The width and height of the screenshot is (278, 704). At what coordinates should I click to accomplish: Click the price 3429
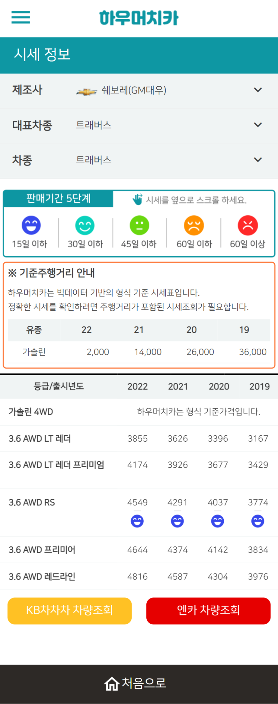(x=258, y=465)
